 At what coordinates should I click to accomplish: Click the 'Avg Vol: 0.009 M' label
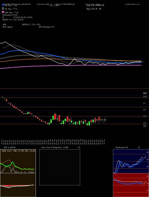click(x=95, y=5)
